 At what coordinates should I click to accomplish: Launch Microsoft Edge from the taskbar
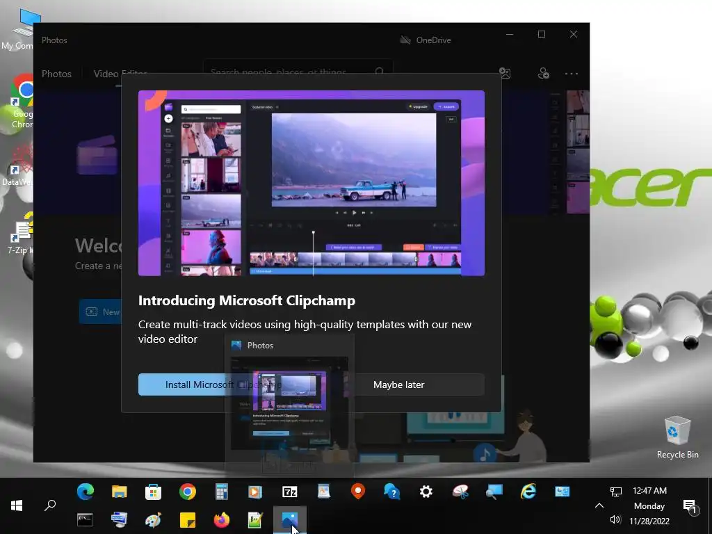click(x=86, y=492)
